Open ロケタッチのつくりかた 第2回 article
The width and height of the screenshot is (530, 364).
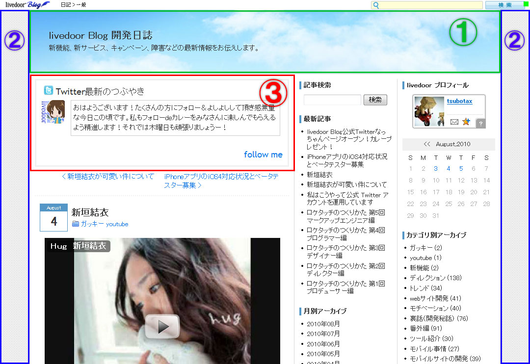tap(345, 269)
